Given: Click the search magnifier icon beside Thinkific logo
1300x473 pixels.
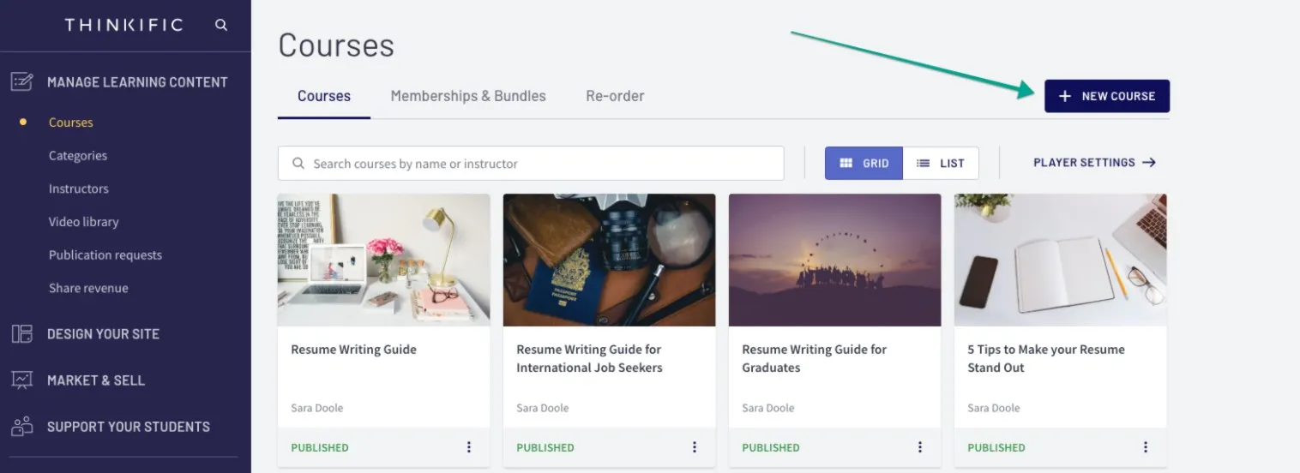Looking at the screenshot, I should pos(221,25).
